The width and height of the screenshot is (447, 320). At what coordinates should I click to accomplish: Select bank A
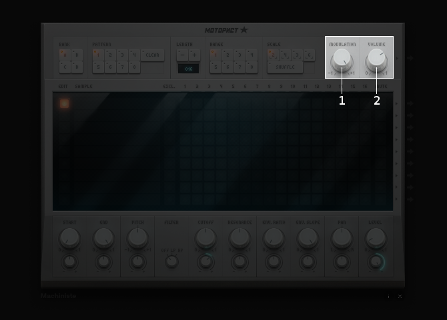pyautogui.click(x=65, y=55)
